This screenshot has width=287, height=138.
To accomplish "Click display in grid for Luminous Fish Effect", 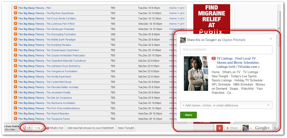I will 177,24.
